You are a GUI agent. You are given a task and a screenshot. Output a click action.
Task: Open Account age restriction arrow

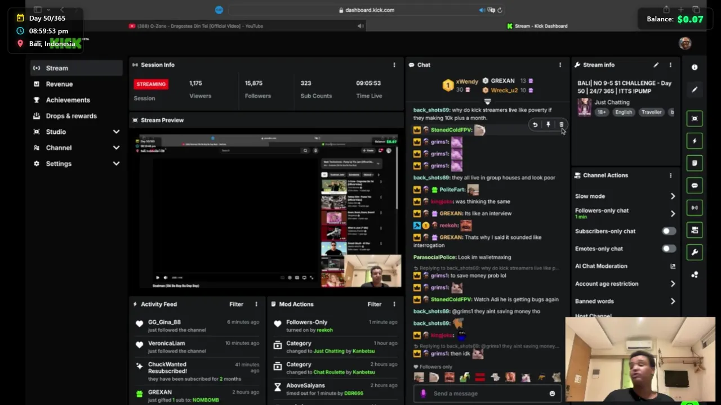(x=673, y=284)
